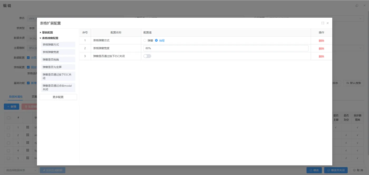This screenshot has width=369, height=175.
Task: Click 表格弹窗方式 cell in config table
Action: (x=116, y=41)
